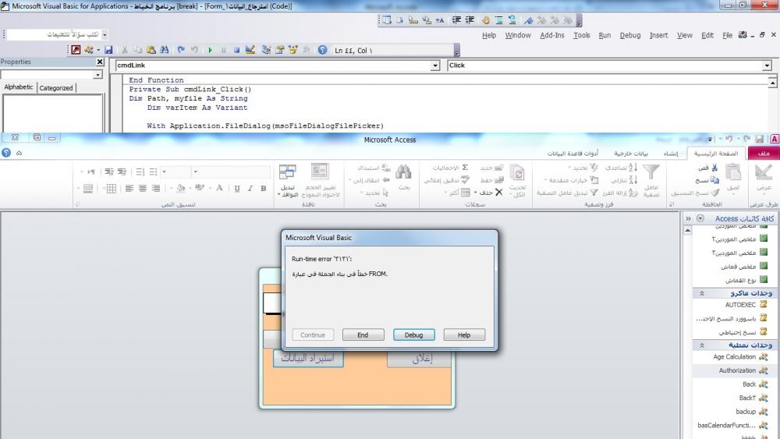
Task: Open the help question box dropdown arrow
Action: click(x=105, y=34)
